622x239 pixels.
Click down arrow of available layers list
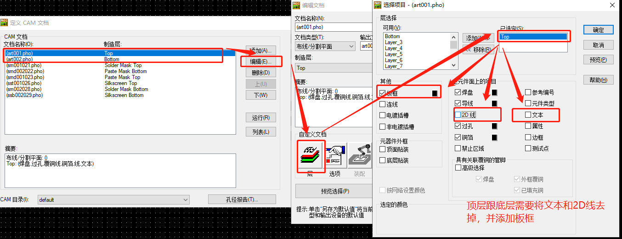click(454, 66)
